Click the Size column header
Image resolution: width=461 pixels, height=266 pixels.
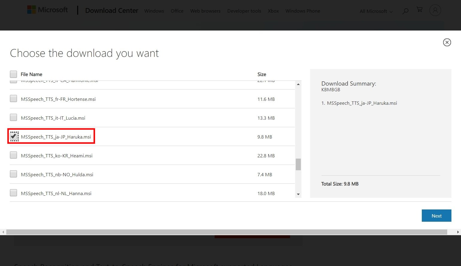[x=262, y=74]
